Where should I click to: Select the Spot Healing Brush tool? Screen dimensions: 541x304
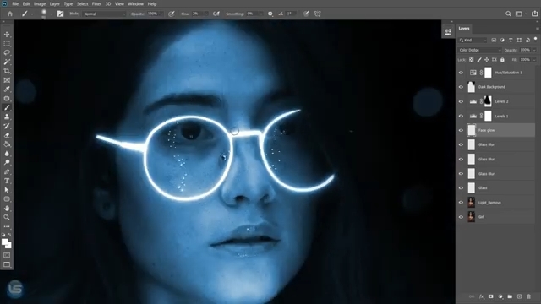tap(7, 99)
